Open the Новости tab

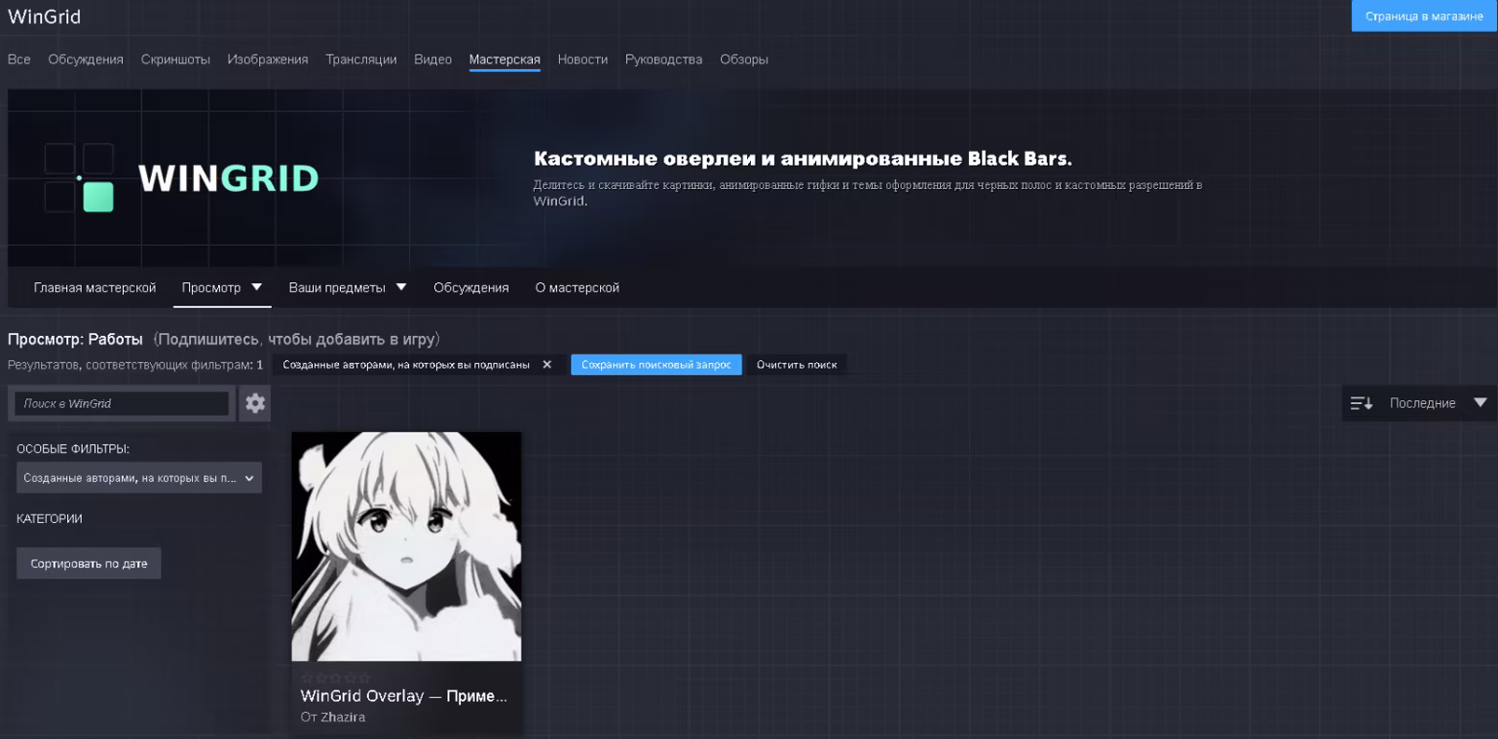pos(583,60)
